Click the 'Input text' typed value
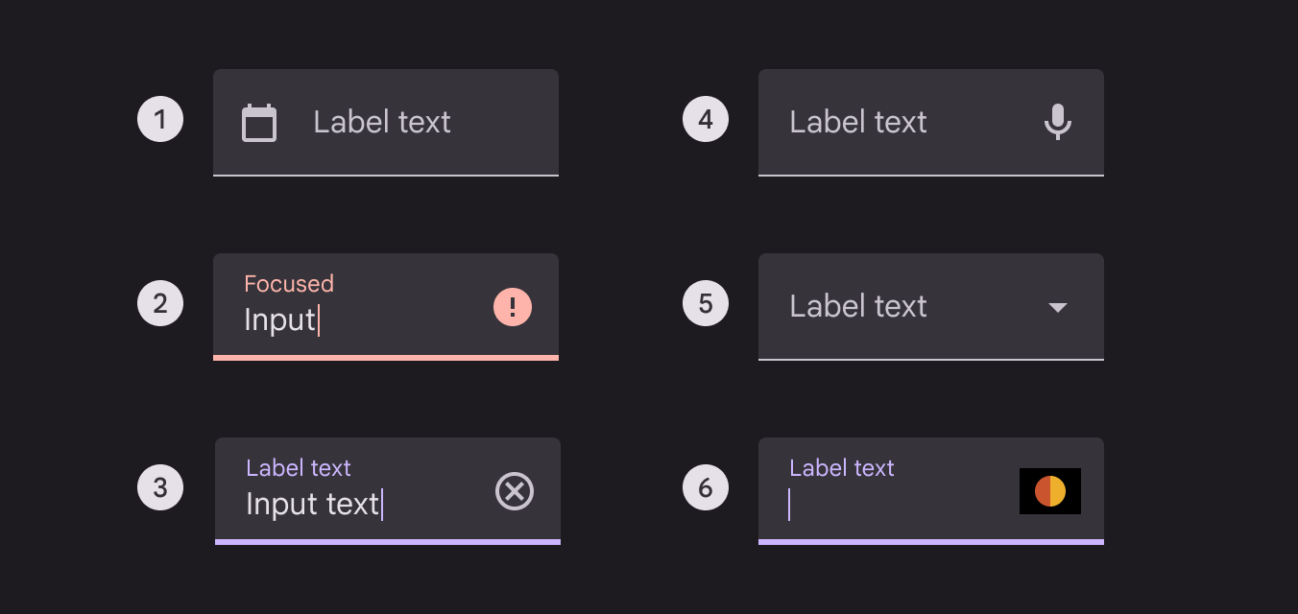The height and width of the screenshot is (614, 1298). 312,504
